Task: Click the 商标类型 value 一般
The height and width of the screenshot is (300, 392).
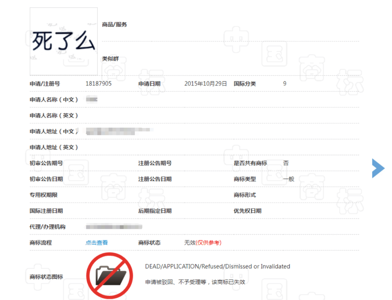Action: (288, 179)
